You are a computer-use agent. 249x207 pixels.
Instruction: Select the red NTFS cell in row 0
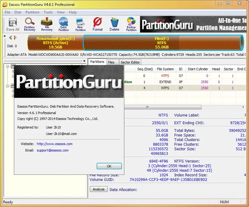pos(165,76)
